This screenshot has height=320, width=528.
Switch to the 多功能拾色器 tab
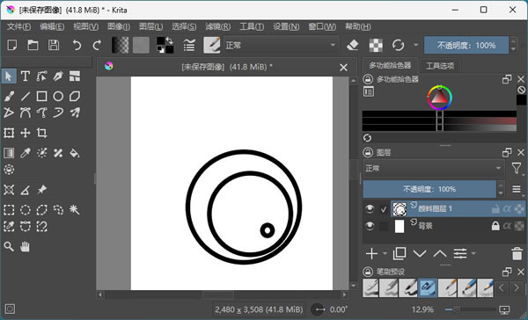click(390, 65)
